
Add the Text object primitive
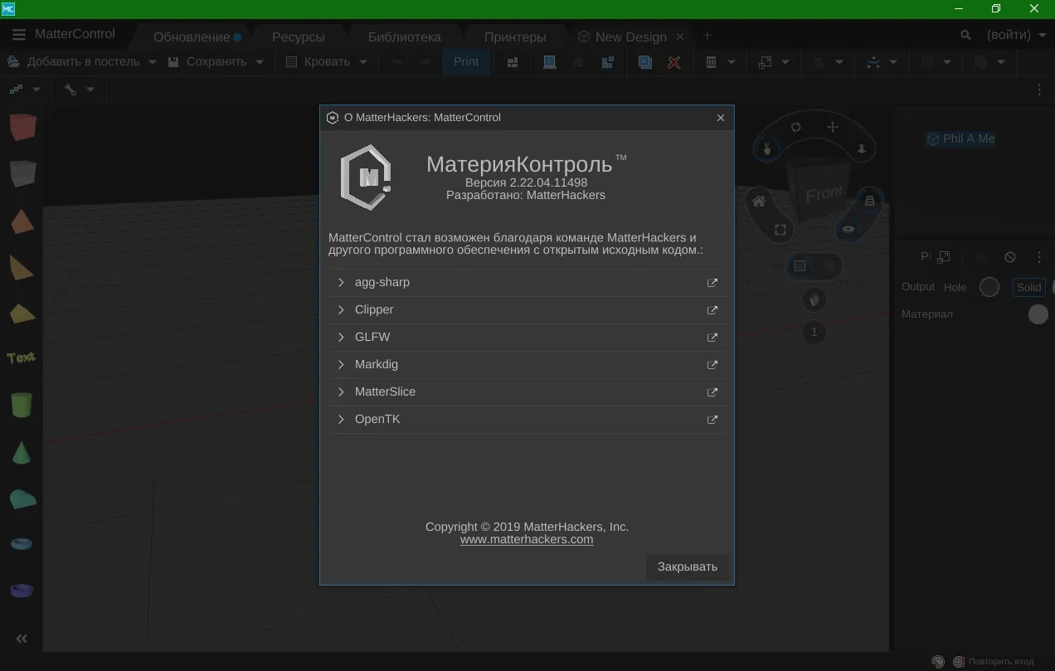point(22,357)
